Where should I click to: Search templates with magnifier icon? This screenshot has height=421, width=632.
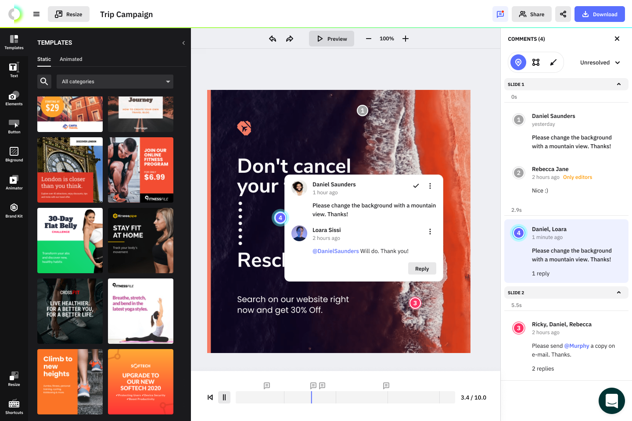point(44,82)
